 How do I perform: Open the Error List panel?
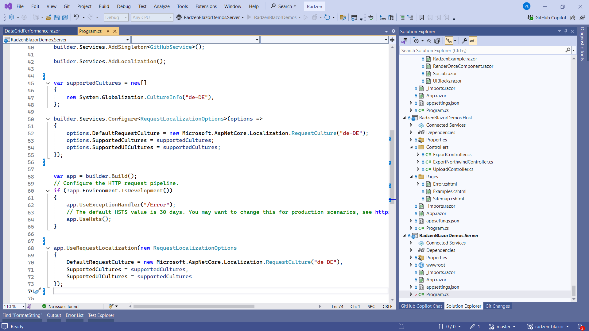[x=75, y=315]
